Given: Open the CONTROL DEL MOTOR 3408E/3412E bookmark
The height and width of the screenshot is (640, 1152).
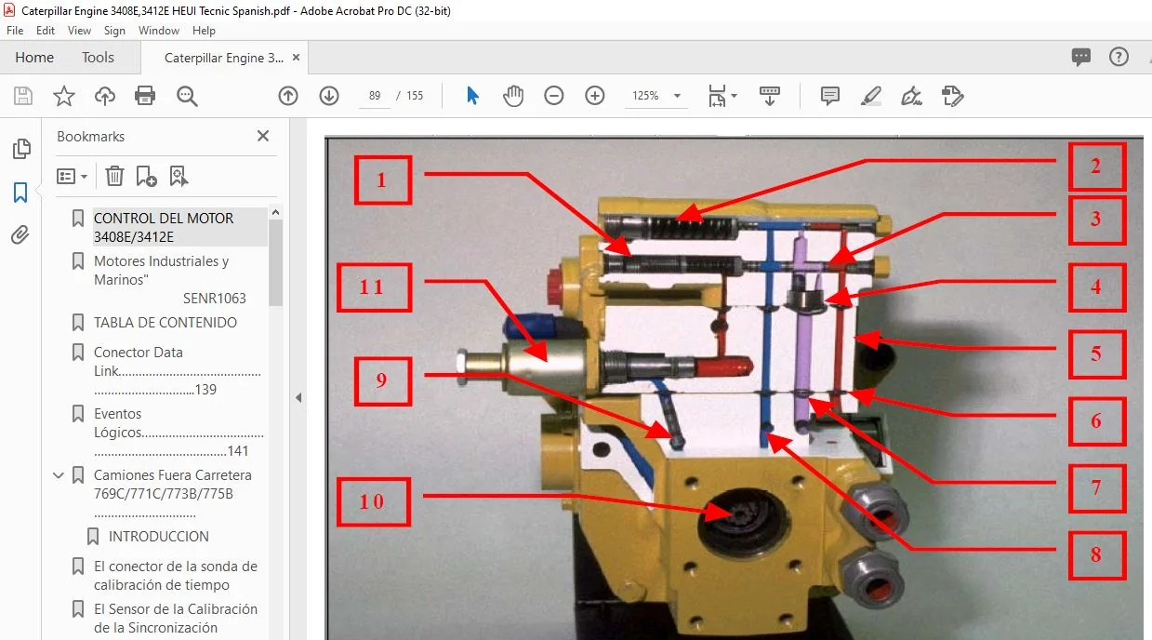Looking at the screenshot, I should pos(164,227).
